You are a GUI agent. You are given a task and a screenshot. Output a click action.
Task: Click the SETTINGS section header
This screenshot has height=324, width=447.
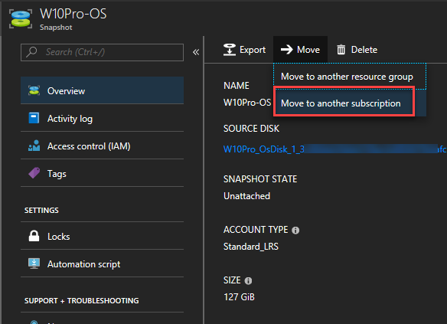click(41, 210)
